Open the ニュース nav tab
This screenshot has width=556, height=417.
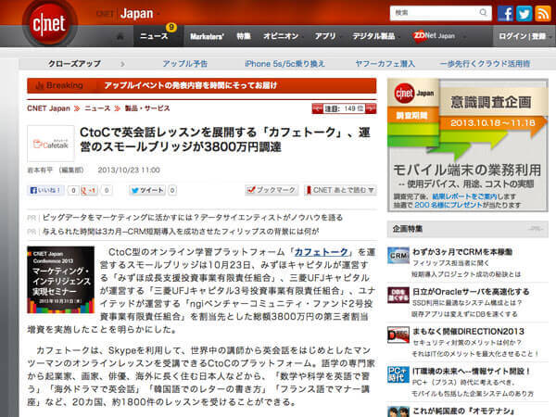click(158, 36)
